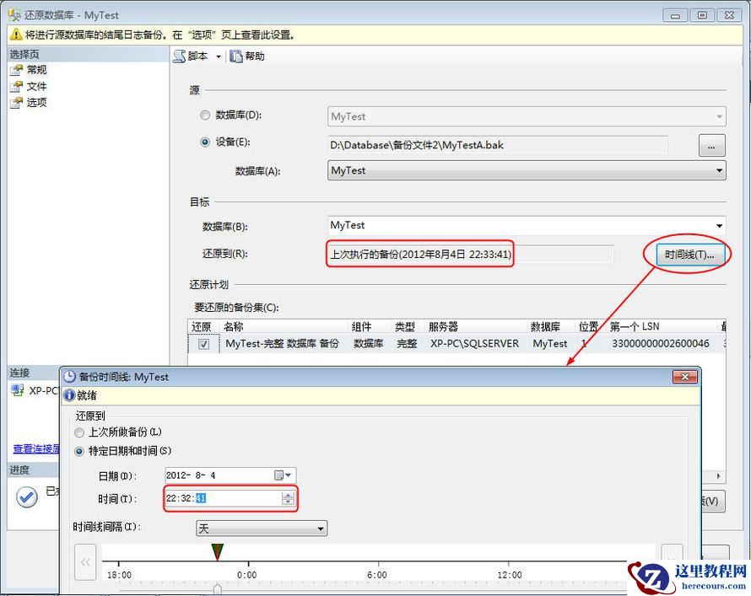Viewport: 751px width, 596px height.
Task: Toggle the restore checkbox for MyTest backup row
Action: [x=203, y=344]
